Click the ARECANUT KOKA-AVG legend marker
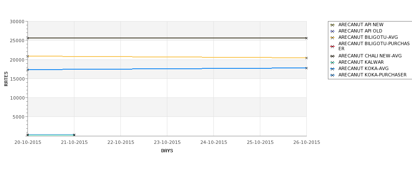Screen dimensions: 412x181 [x=332, y=69]
